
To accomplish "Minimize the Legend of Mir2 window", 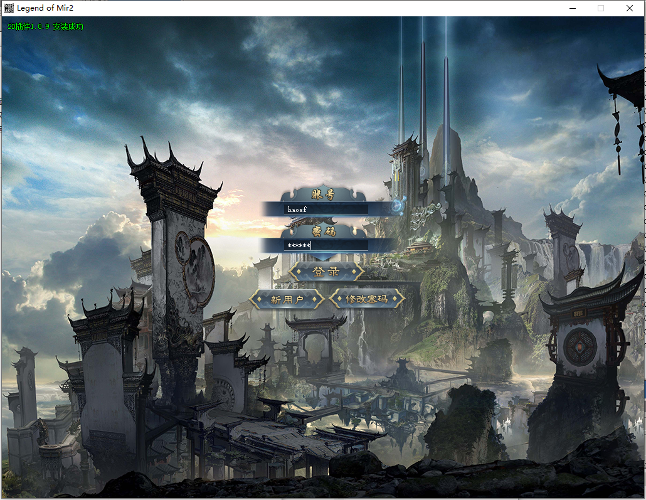I will tap(572, 8).
